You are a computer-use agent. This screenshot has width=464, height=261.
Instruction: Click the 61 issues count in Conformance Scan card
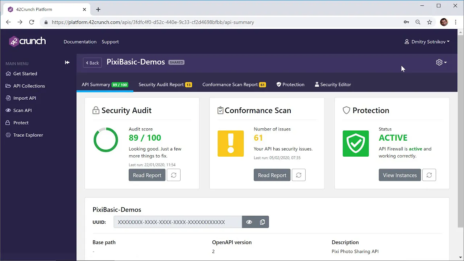(x=258, y=138)
